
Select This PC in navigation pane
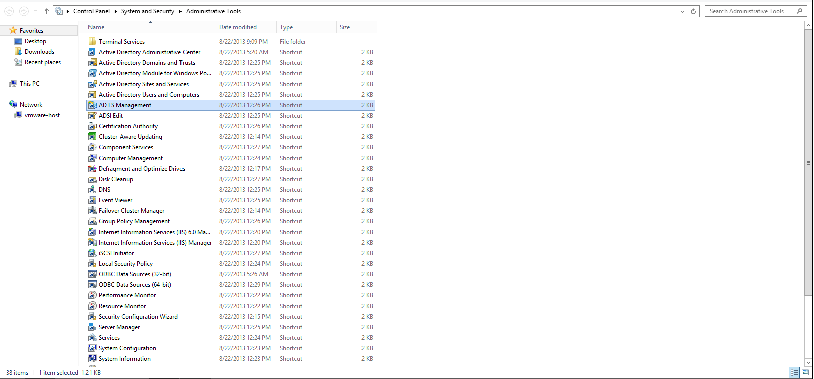tap(29, 84)
